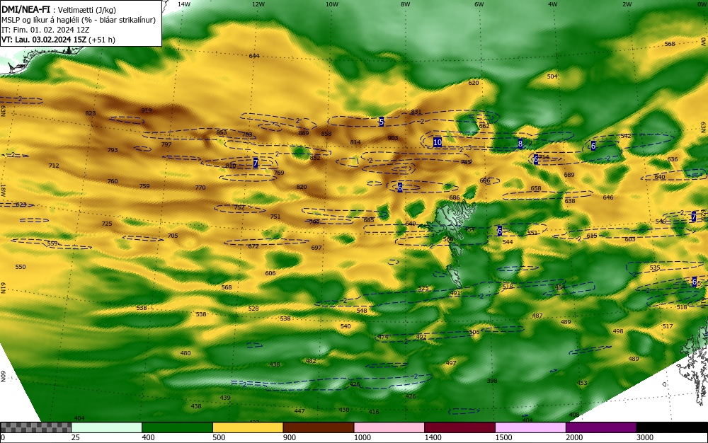Click the map value 646

click(608, 197)
